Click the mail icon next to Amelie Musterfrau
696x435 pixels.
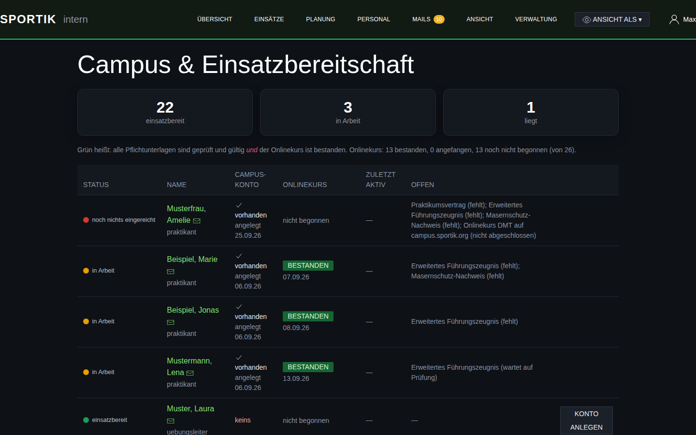(197, 221)
